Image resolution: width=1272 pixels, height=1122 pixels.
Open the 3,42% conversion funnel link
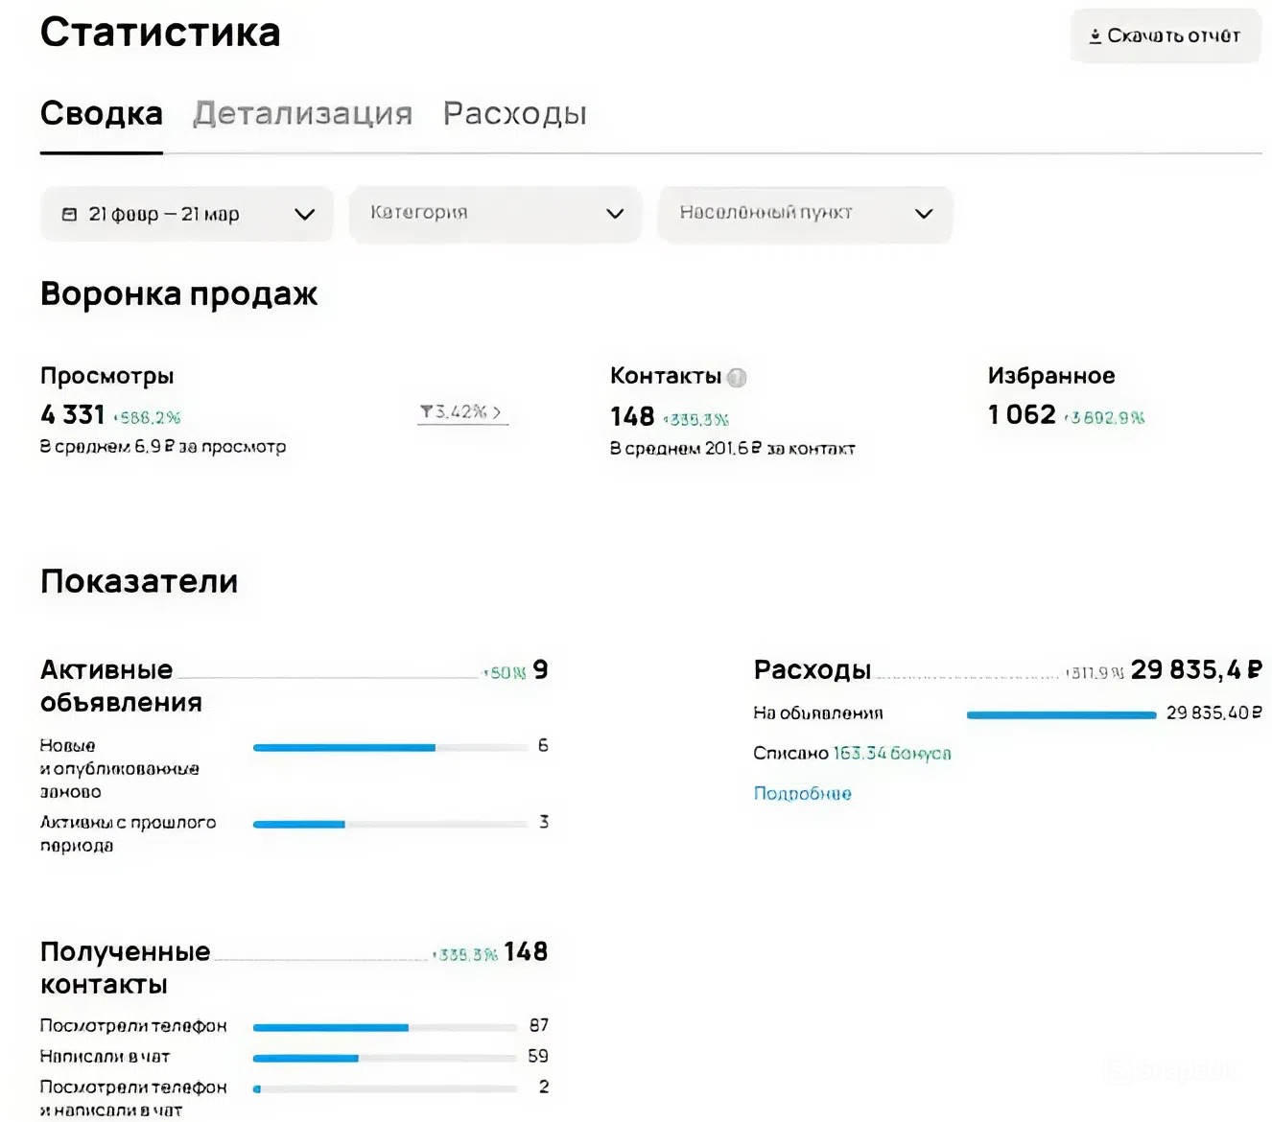tap(461, 412)
